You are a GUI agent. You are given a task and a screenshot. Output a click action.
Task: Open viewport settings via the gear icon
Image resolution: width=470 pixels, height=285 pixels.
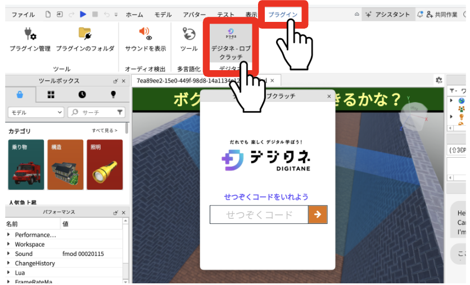click(439, 80)
